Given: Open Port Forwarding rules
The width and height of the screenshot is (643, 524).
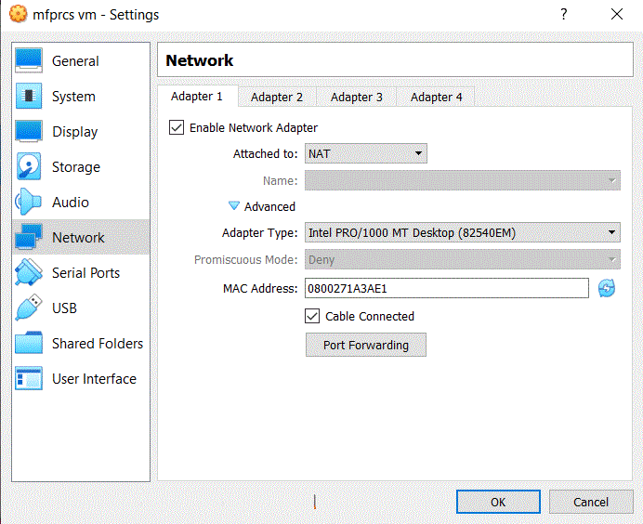Looking at the screenshot, I should pos(366,345).
